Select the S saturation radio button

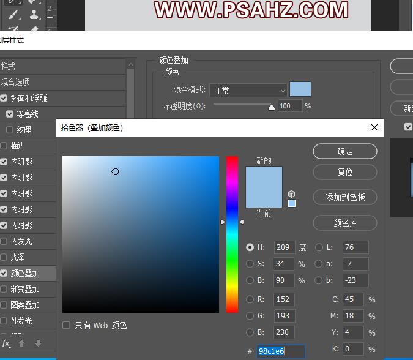pyautogui.click(x=250, y=264)
